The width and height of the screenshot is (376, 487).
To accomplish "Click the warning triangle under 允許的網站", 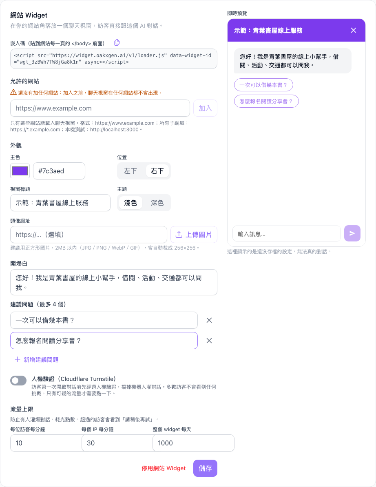I will 13,92.
